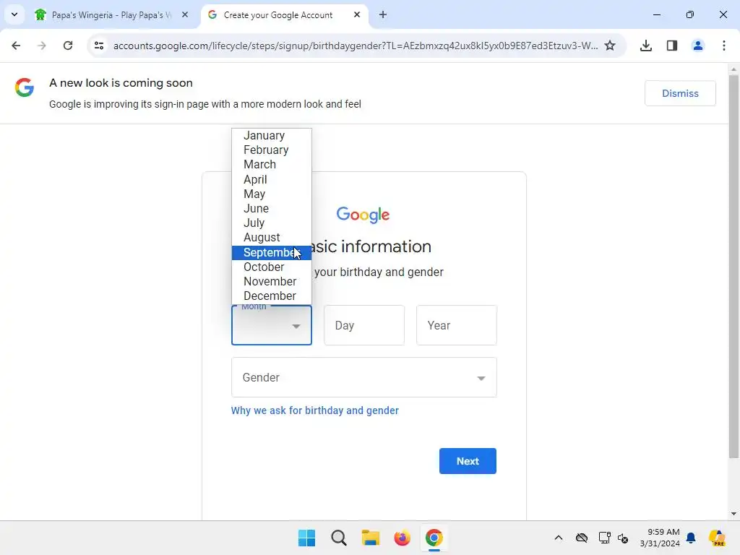
Task: Select May in the month list
Action: point(272,194)
